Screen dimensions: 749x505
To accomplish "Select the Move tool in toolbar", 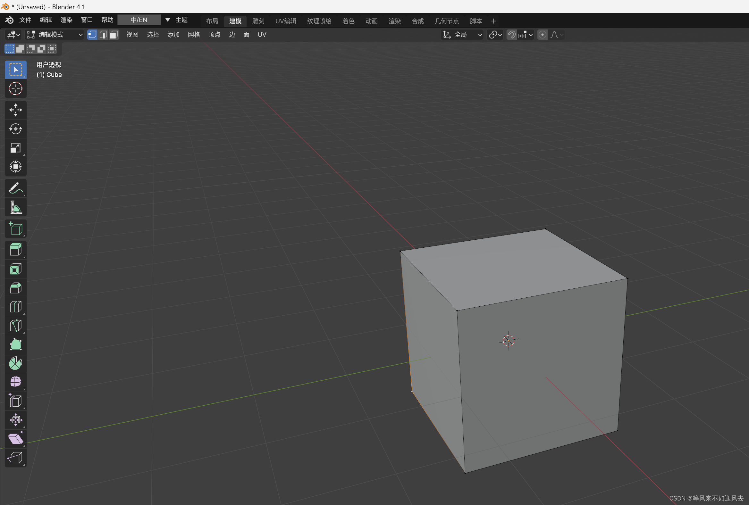I will pos(15,110).
